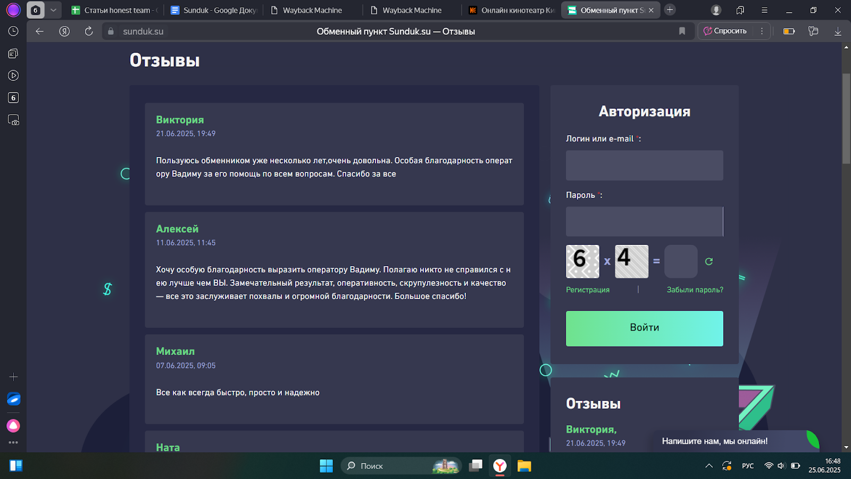
Task: Open Wi-Fi network settings in tray
Action: (x=769, y=466)
